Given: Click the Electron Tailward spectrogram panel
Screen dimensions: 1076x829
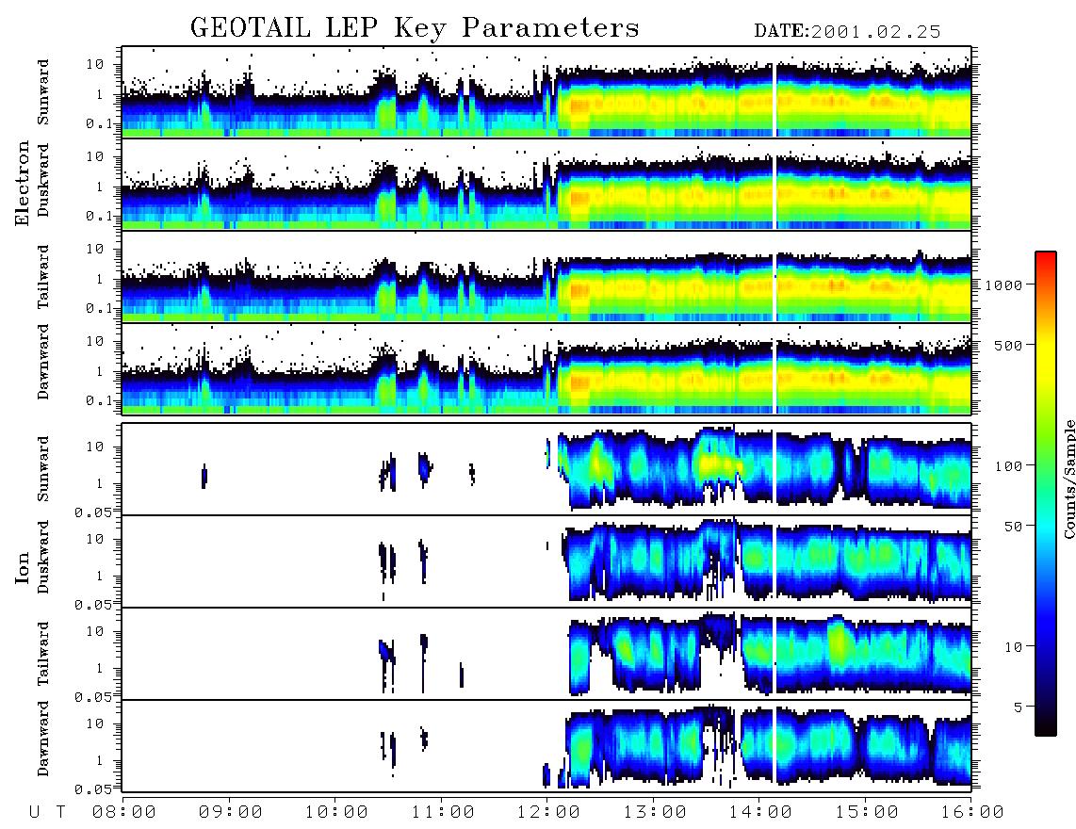Looking at the screenshot, I should [546, 277].
